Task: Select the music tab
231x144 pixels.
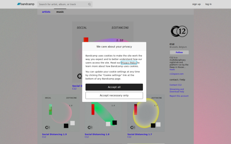Action: (x=60, y=12)
